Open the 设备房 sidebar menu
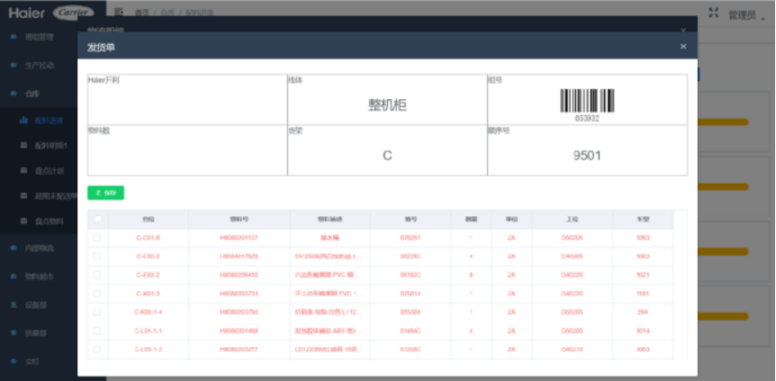The image size is (776, 381). pyautogui.click(x=36, y=304)
